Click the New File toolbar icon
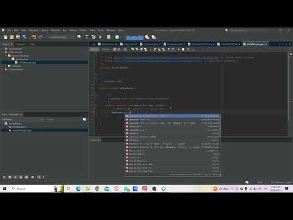Screen dimensions: 293x220 (5, 37)
